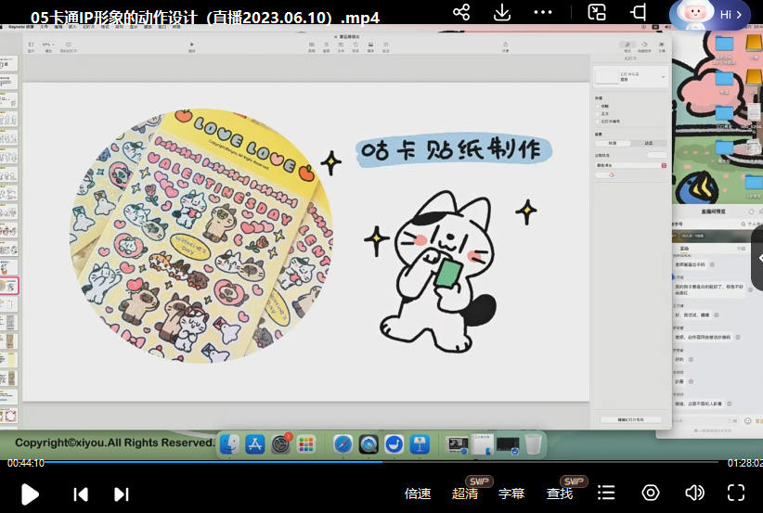Expand the right side panel arrow

click(x=757, y=259)
